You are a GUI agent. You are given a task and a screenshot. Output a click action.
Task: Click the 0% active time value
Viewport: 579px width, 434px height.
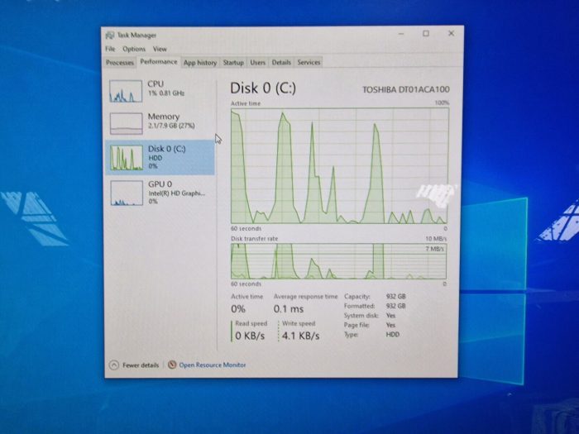pos(238,309)
